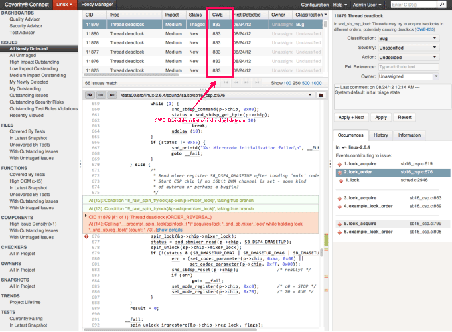Viewport: 452px width, 332px height.
Task: Show 1000 issues per page
Action: click(x=316, y=83)
